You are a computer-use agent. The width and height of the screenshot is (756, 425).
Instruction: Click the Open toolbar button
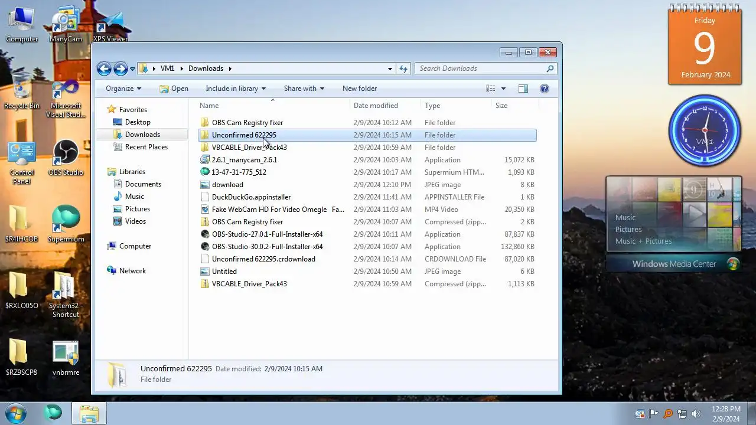tap(174, 89)
